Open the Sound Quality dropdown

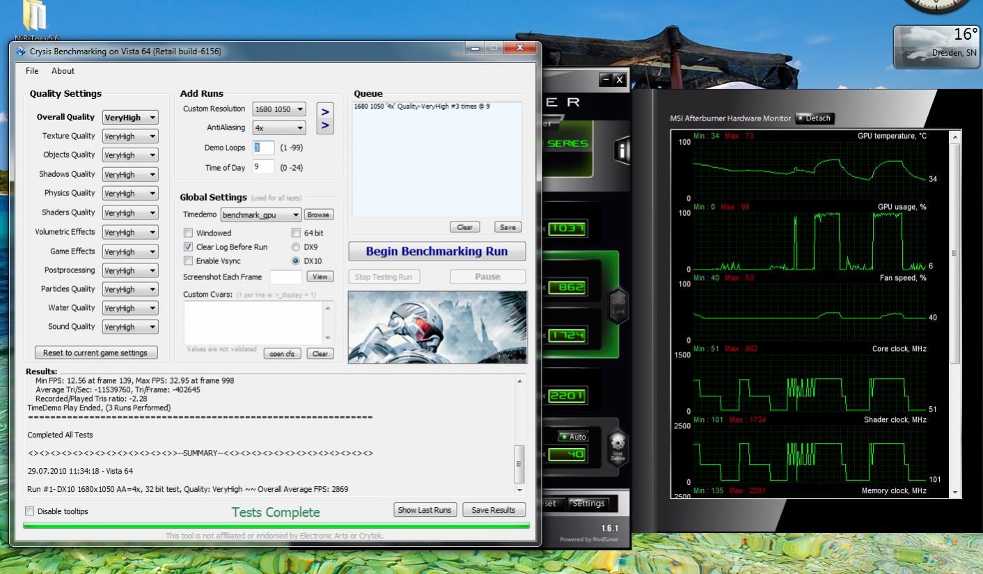pyautogui.click(x=130, y=327)
